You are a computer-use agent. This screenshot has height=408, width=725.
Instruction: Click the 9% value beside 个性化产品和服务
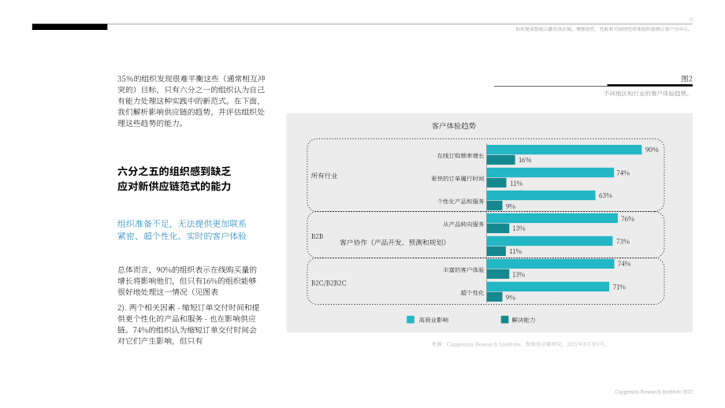pyautogui.click(x=511, y=206)
